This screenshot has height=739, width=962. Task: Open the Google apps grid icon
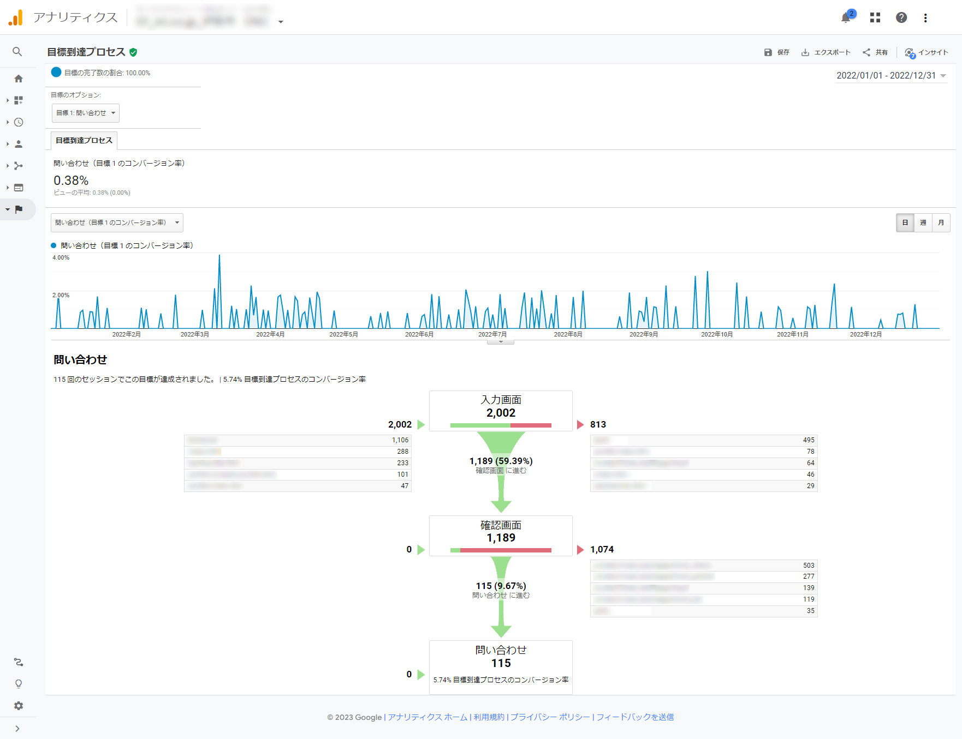pyautogui.click(x=875, y=18)
